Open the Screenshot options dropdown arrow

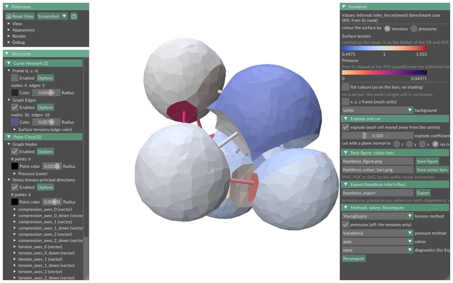pyautogui.click(x=65, y=16)
